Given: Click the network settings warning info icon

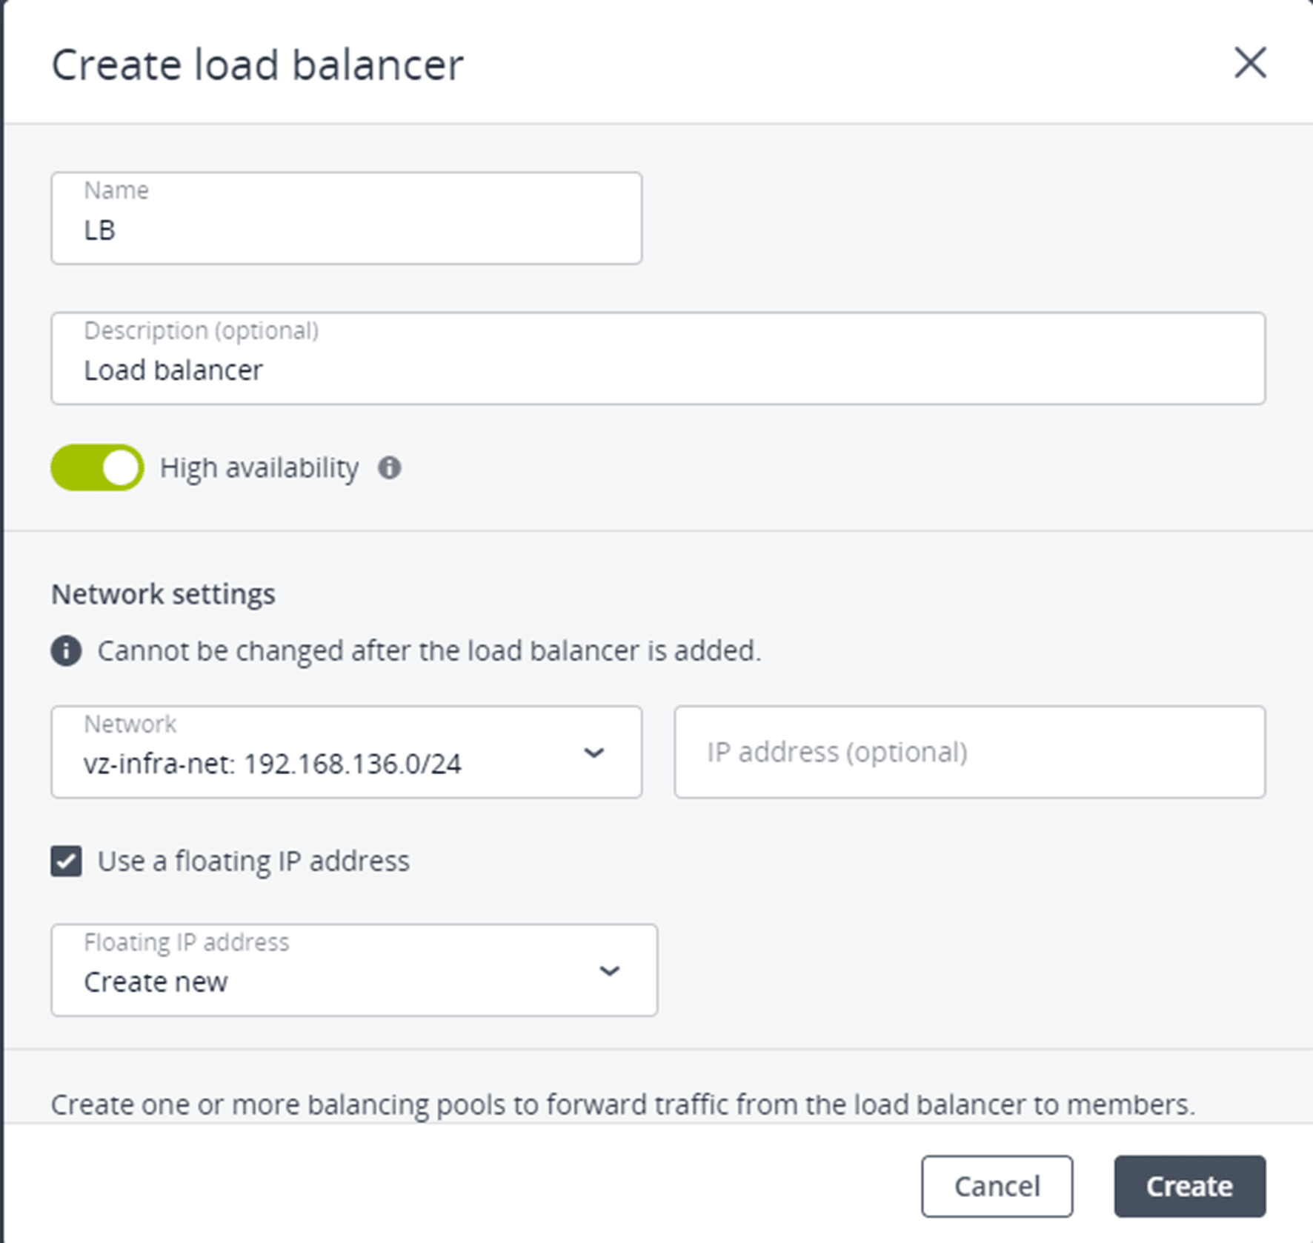Looking at the screenshot, I should (66, 651).
